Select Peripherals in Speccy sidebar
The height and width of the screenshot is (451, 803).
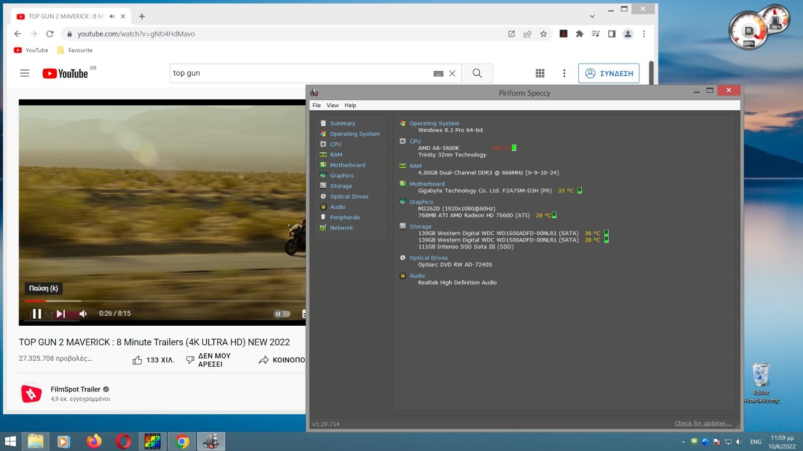[x=345, y=217]
